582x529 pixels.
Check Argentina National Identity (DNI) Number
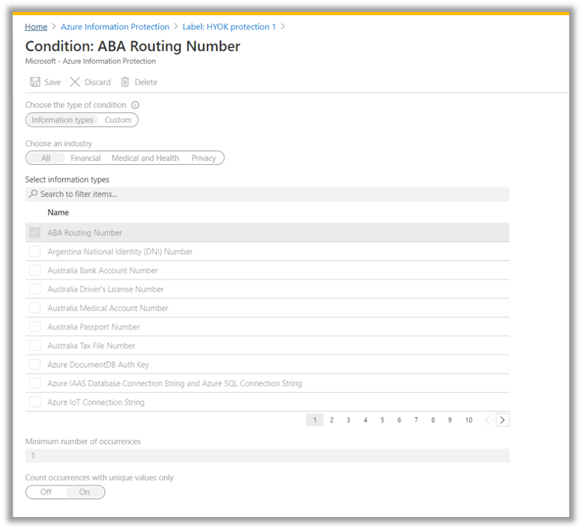(x=35, y=252)
